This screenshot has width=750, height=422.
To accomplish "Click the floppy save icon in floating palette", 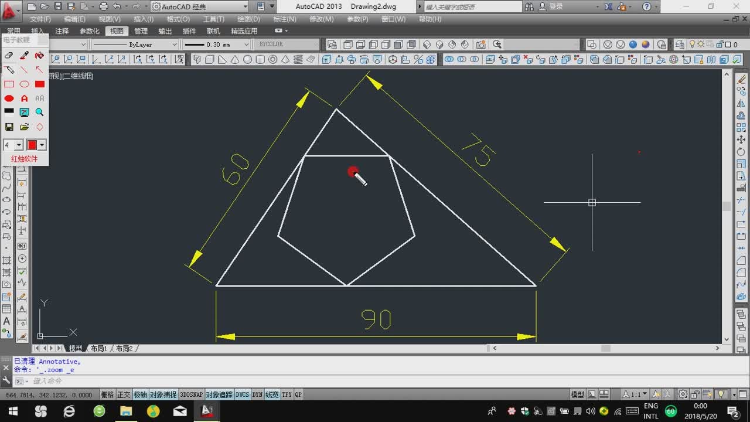I will click(9, 127).
